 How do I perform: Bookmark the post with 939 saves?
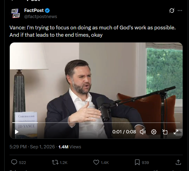tap(142, 162)
